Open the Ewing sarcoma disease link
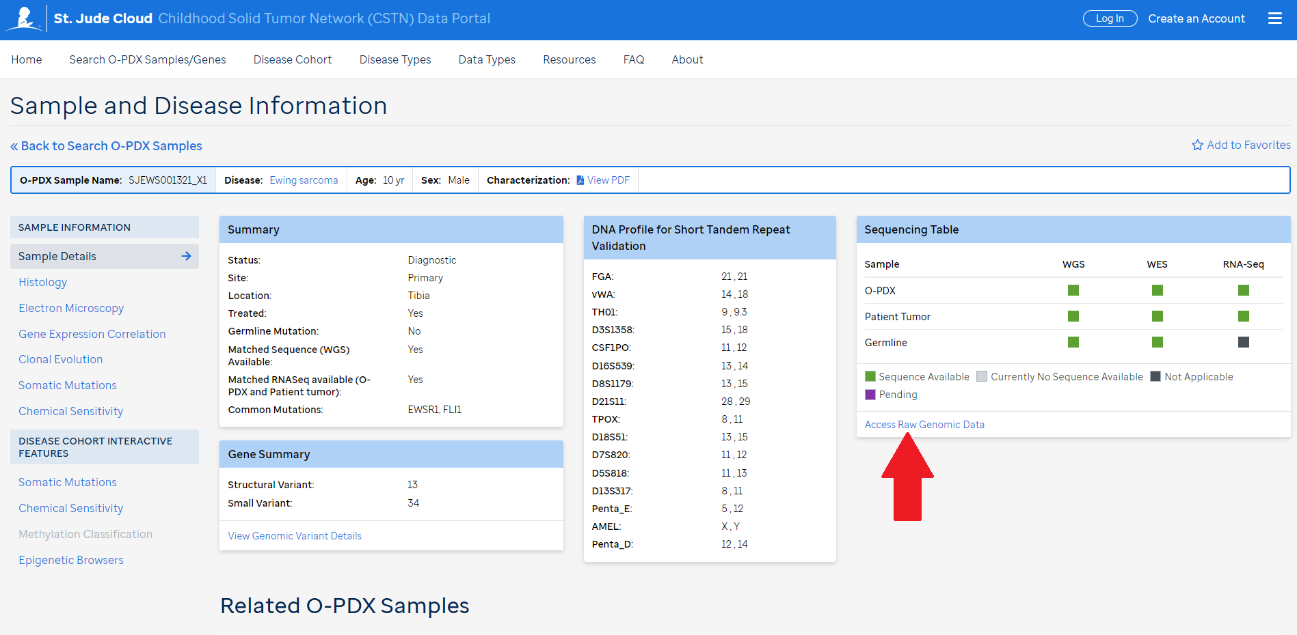This screenshot has height=635, width=1297. [304, 180]
